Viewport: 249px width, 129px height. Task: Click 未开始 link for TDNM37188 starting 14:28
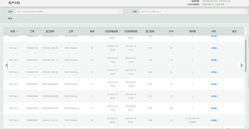tap(214, 72)
